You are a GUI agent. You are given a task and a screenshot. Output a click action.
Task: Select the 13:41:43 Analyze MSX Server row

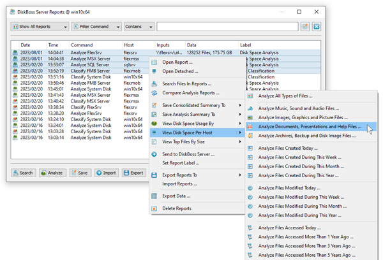tap(80, 95)
